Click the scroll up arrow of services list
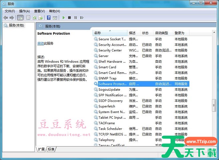The width and height of the screenshot is (219, 160). (214, 32)
